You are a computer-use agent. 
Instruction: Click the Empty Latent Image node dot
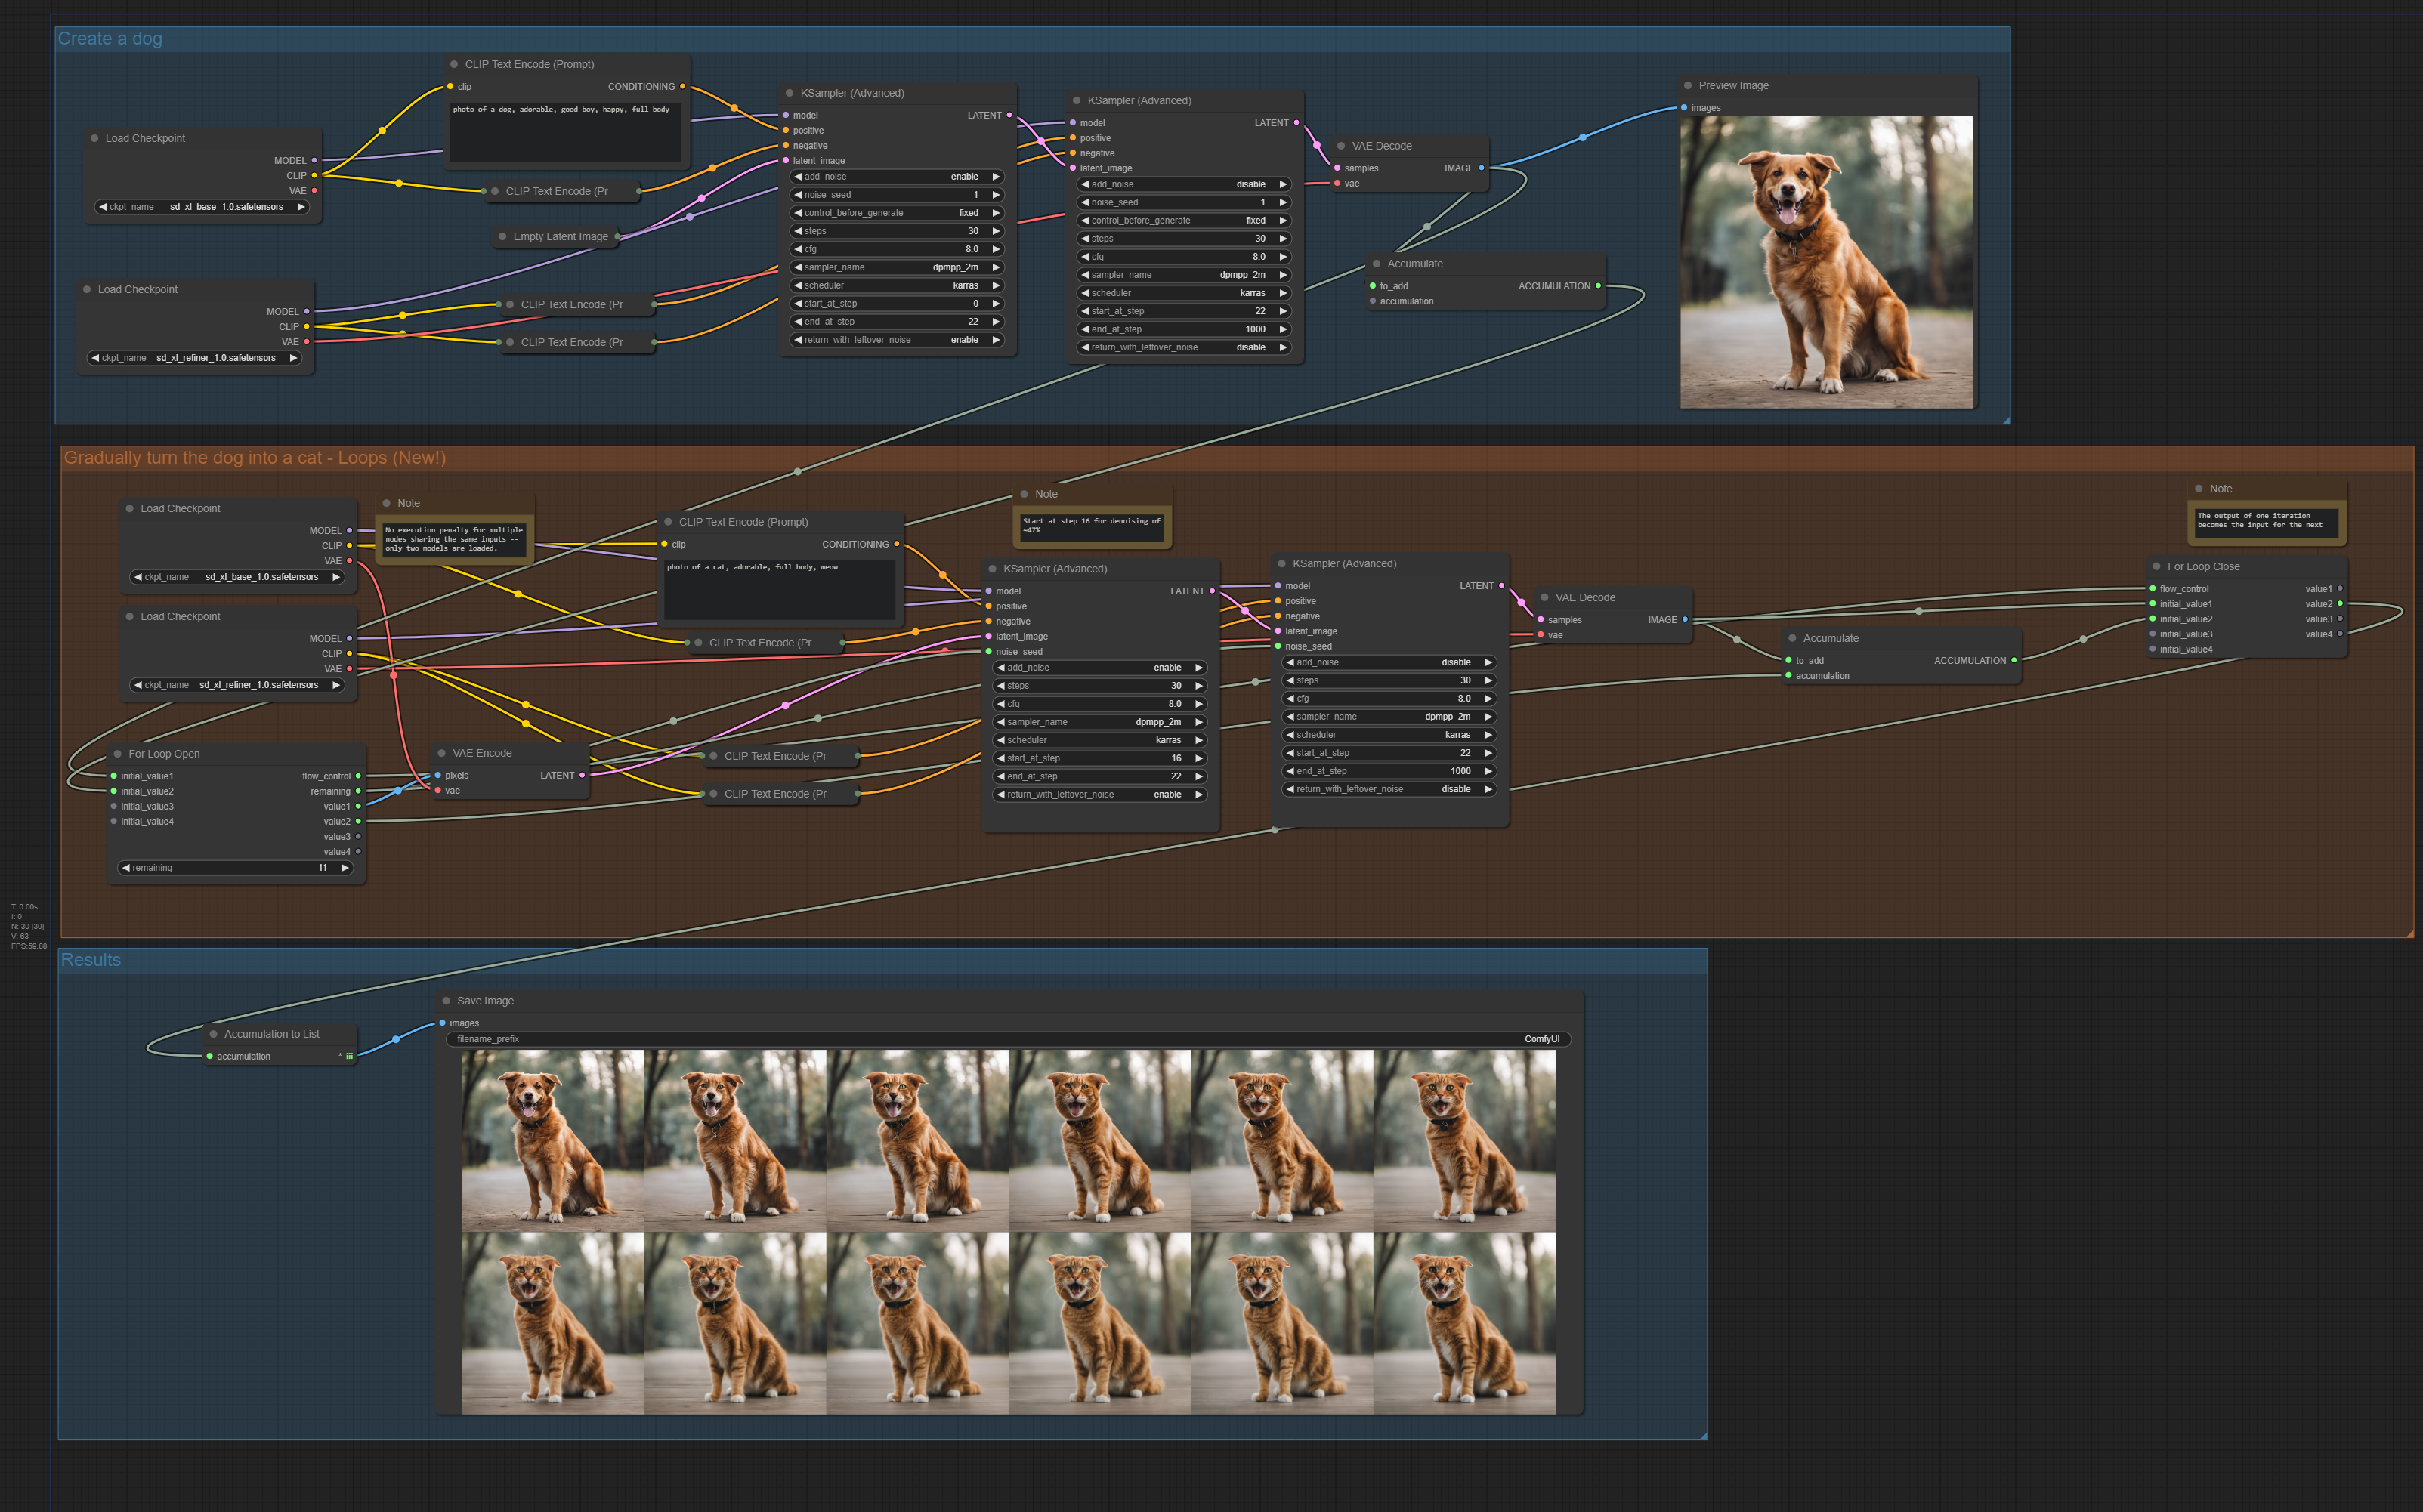point(502,237)
